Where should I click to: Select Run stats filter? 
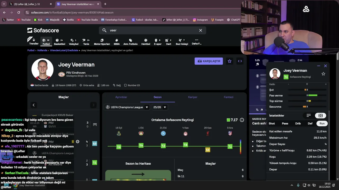[322, 123]
